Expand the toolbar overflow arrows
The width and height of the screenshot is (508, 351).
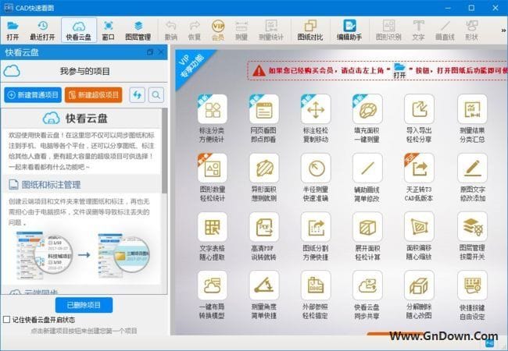503,30
